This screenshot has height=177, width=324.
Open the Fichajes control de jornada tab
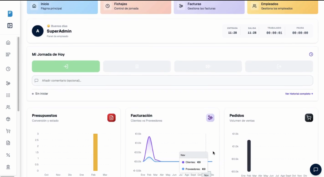(x=136, y=7)
